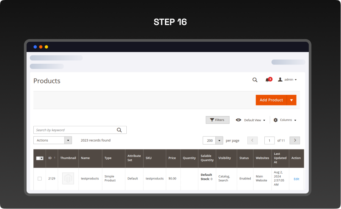Go to next page arrow
Image resolution: width=341 pixels, height=209 pixels.
pos(295,140)
